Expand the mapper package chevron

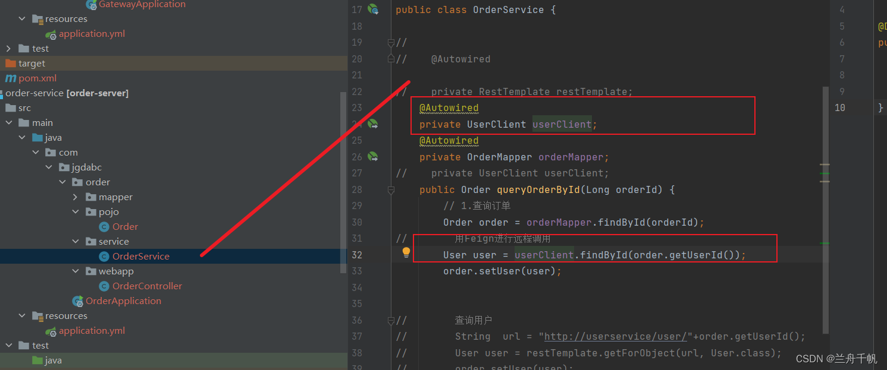76,197
